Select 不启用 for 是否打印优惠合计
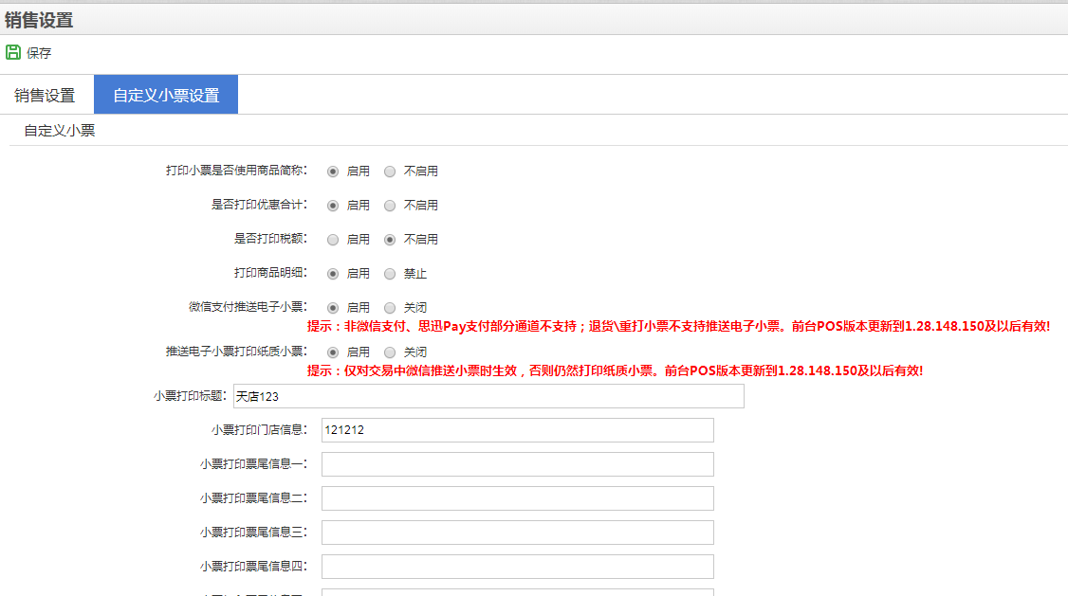The width and height of the screenshot is (1068, 596). (x=390, y=206)
